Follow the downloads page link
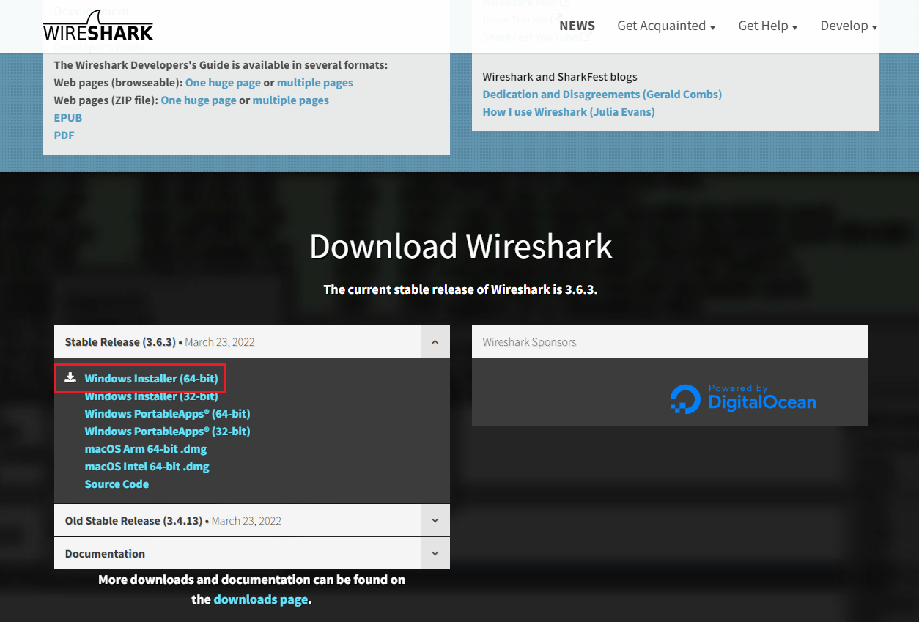The width and height of the screenshot is (919, 622). point(260,599)
